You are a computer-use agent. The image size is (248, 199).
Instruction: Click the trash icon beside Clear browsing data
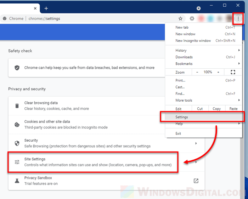(x=17, y=106)
